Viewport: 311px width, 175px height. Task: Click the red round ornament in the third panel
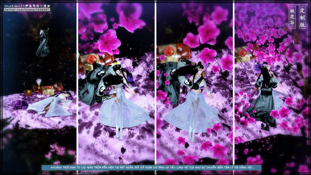[x=169, y=51]
